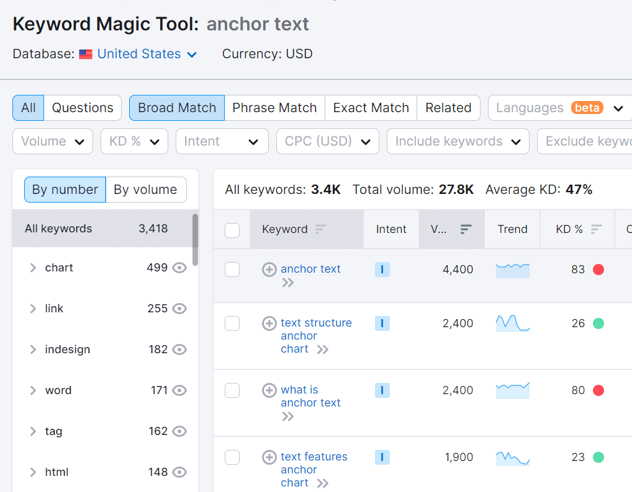This screenshot has width=632, height=492.
Task: Click the sort icon in the KD % column
Action: [596, 229]
